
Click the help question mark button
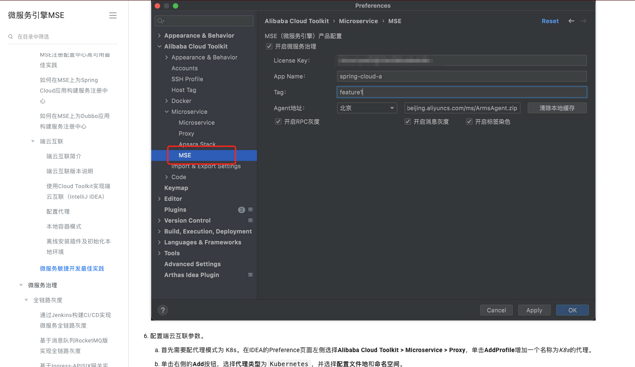(162, 310)
